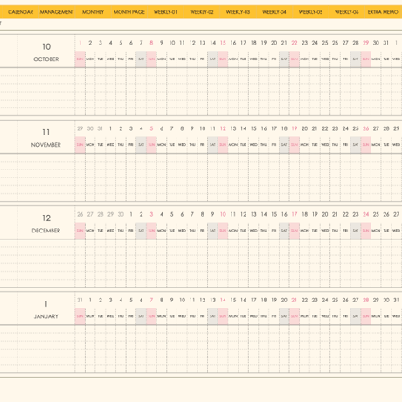The height and width of the screenshot is (402, 402).
Task: Select month number 10 above OCTOBER
Action: (46, 46)
